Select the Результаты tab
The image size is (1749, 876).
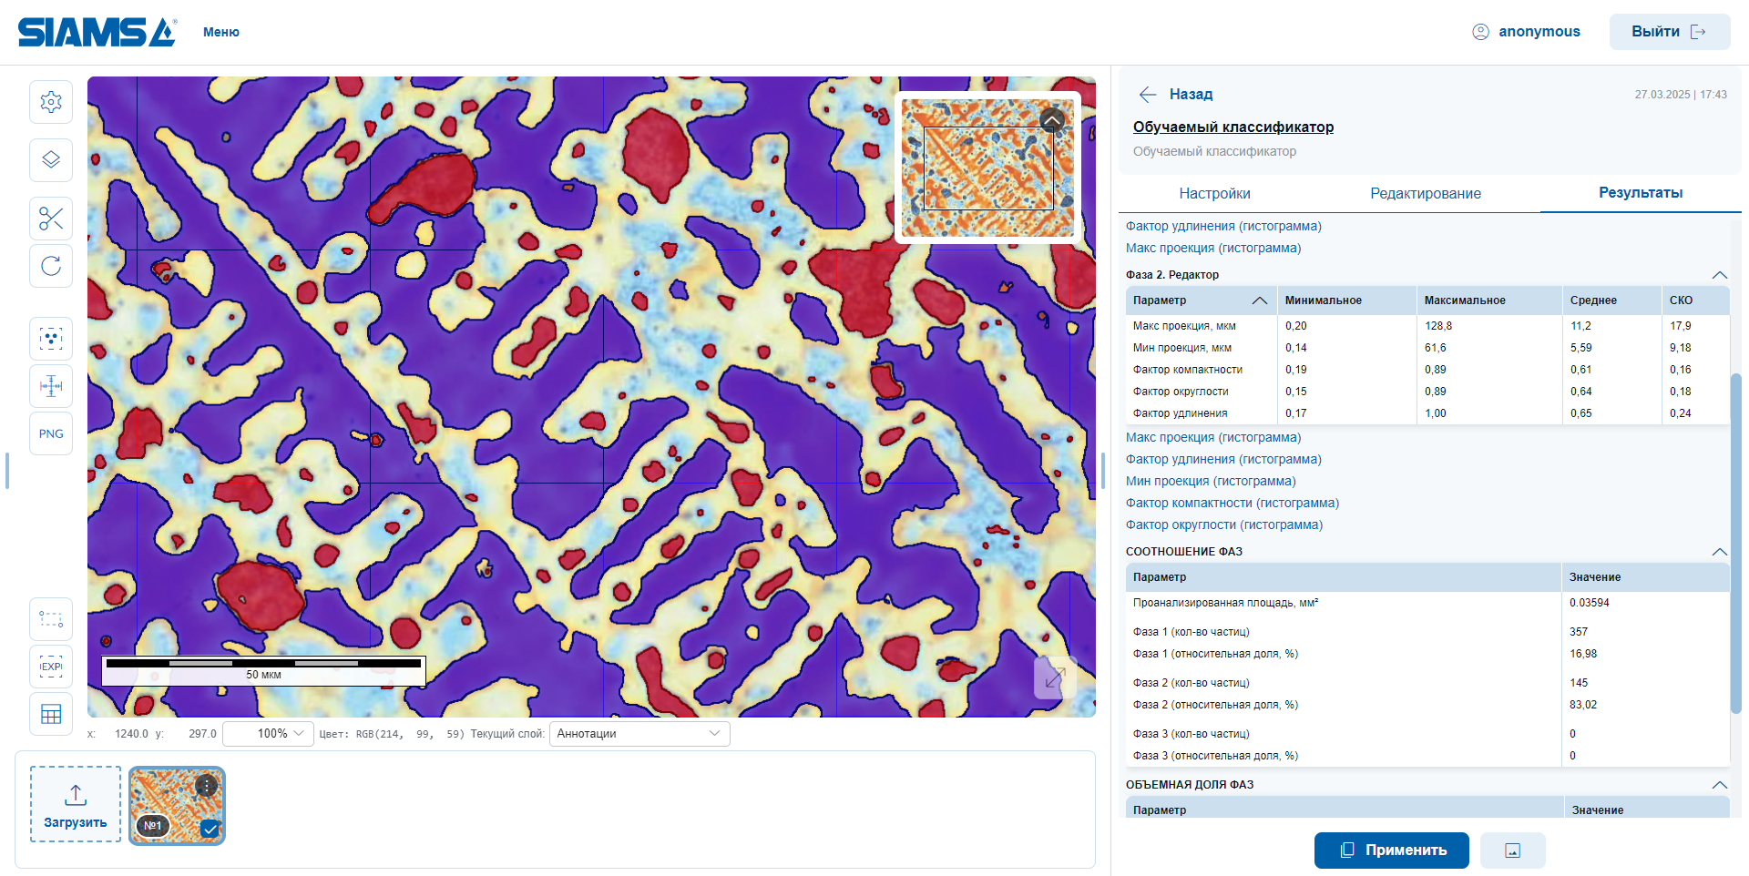point(1641,193)
